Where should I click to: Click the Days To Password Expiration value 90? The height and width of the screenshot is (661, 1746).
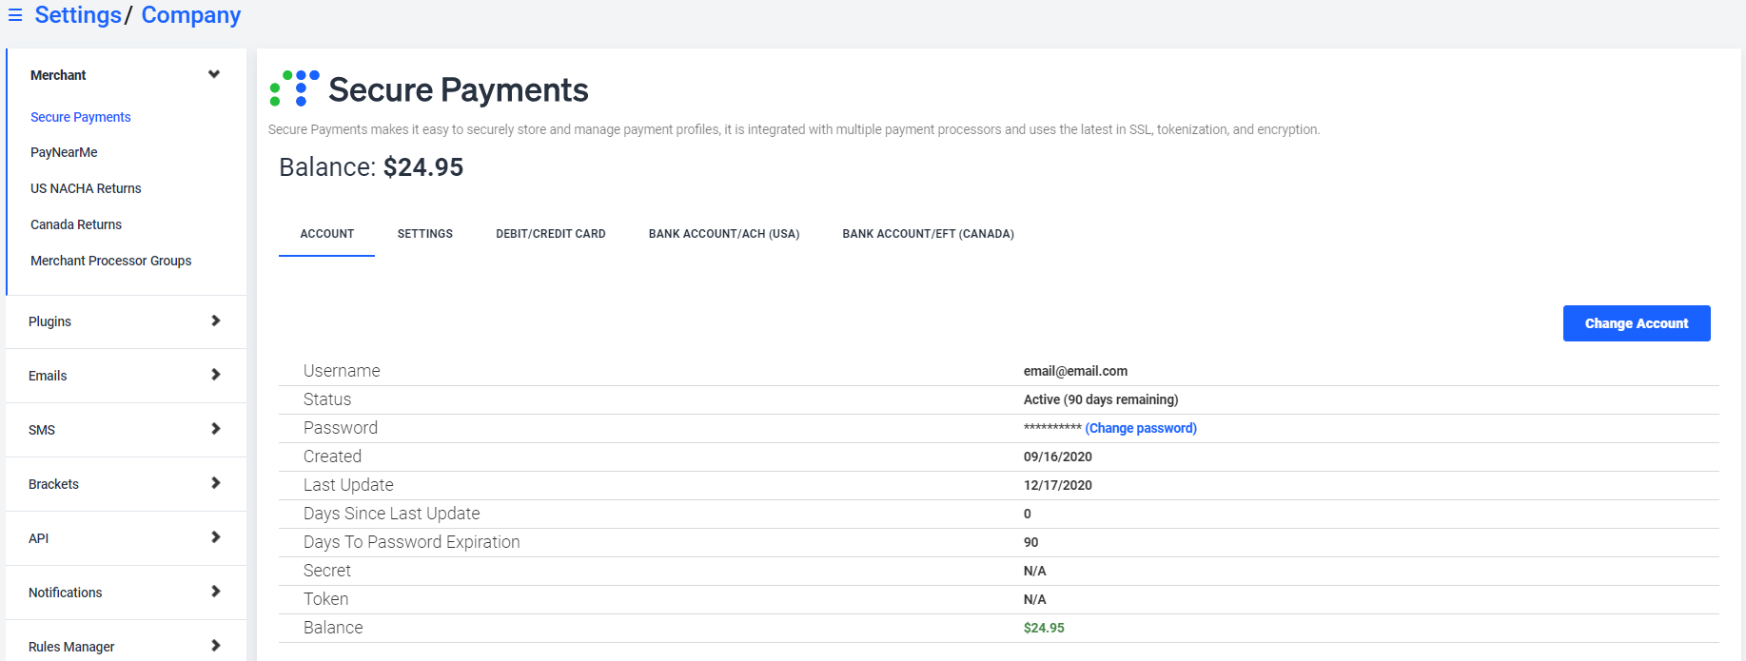coord(1030,542)
